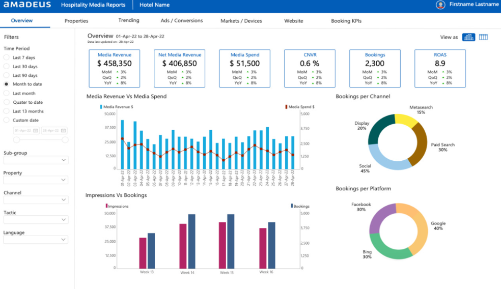Image resolution: width=501 pixels, height=289 pixels.
Task: Click the 01-Apr-22 revenue bar
Action: 122,144
